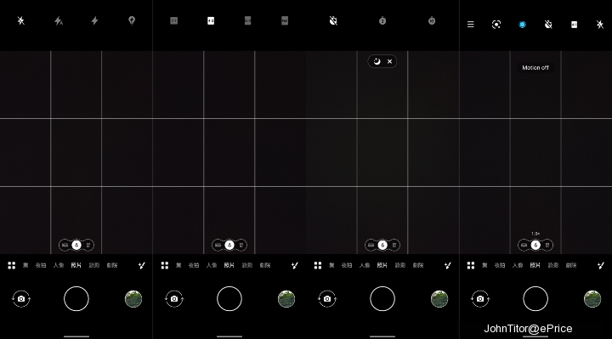
Task: Select the 10 second timer option
Action: coord(432,20)
